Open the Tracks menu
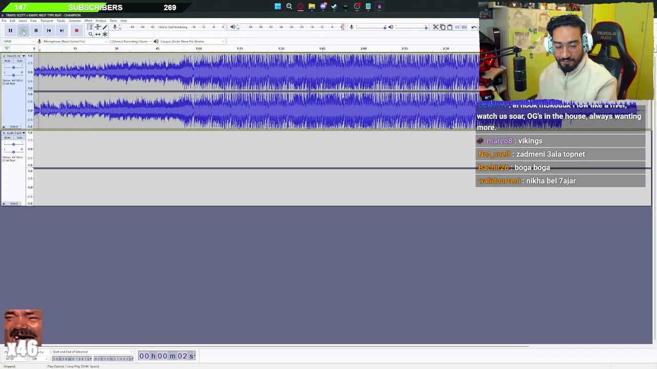The width and height of the screenshot is (657, 369). coord(61,20)
